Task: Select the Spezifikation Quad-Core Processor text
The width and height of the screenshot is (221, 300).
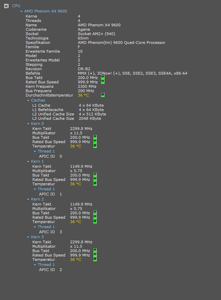Action: (x=122, y=43)
